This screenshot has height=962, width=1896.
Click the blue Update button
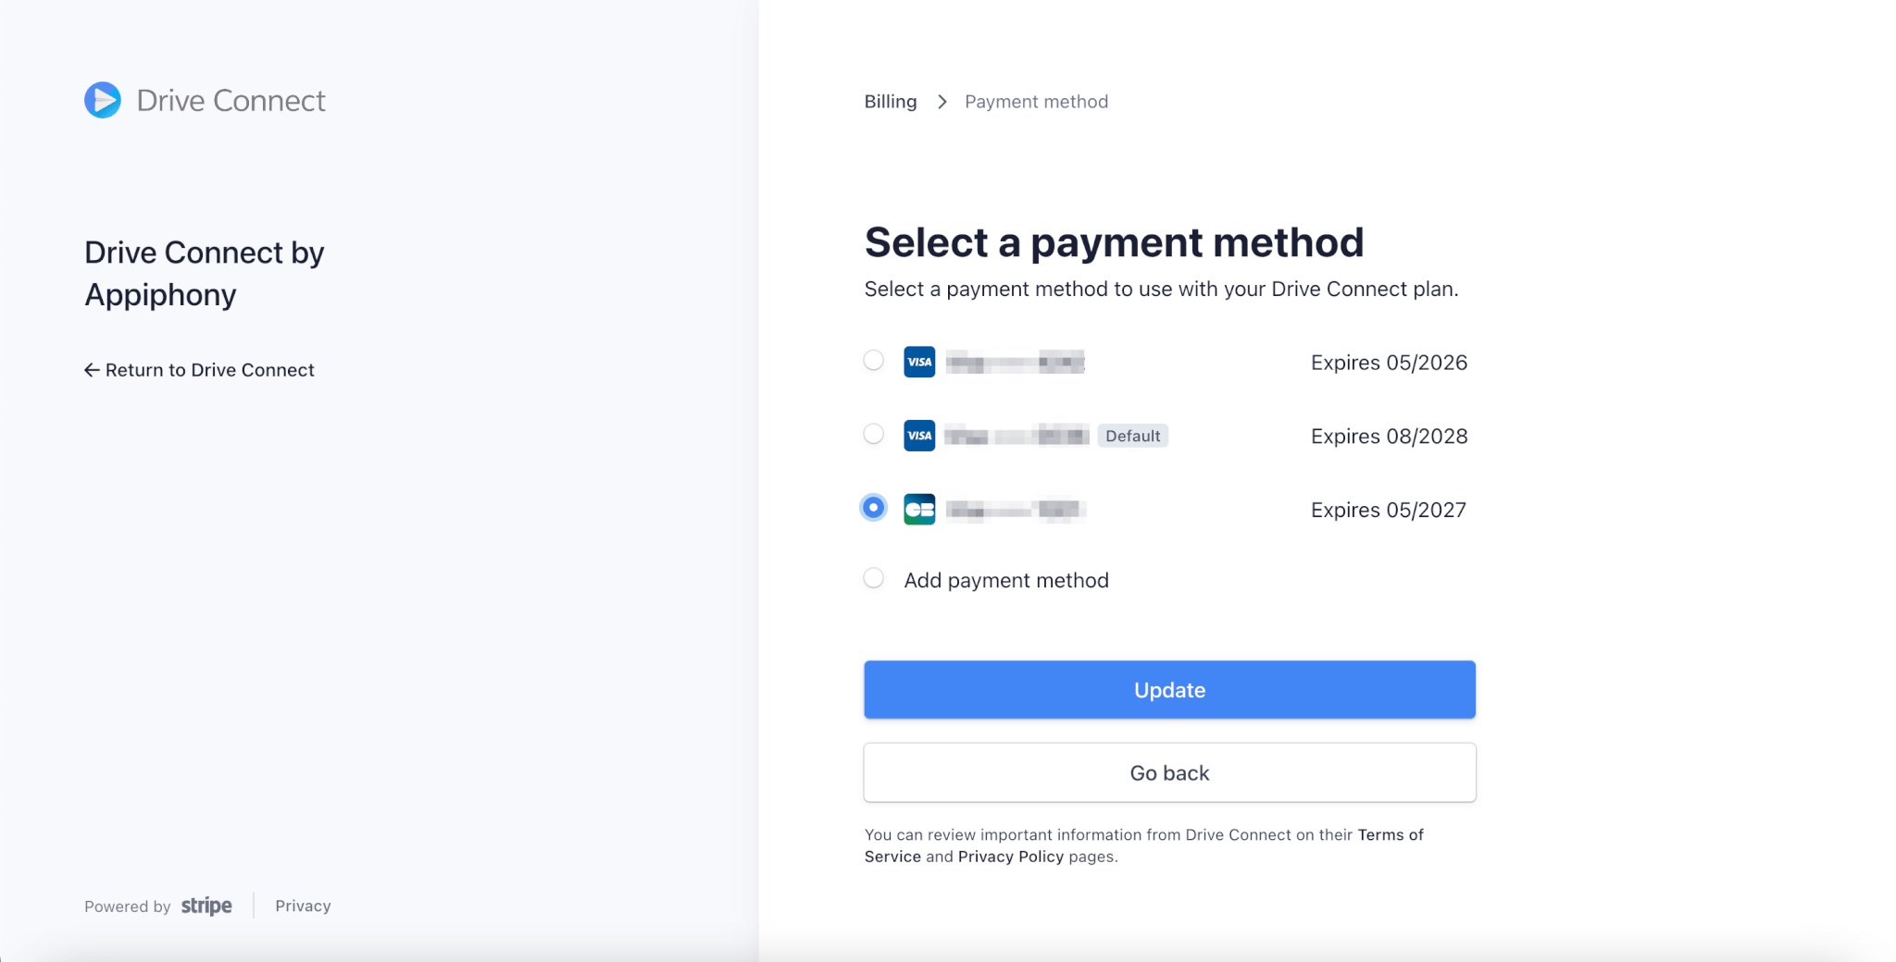[1169, 689]
